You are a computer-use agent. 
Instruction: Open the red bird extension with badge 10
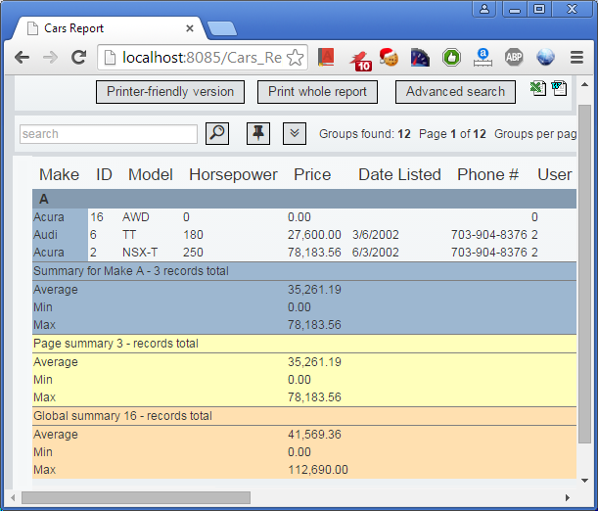[360, 61]
